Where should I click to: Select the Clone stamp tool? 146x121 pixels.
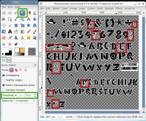[x=22, y=38]
